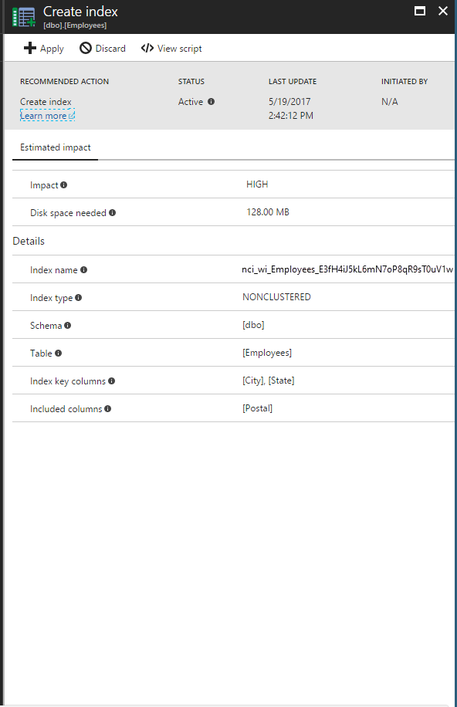Screen dimensions: 457x707
Task: Click the [Employees] table value
Action: point(267,353)
